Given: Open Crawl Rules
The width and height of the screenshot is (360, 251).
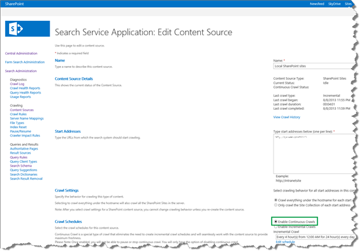Looking at the screenshot, I should [18, 114].
